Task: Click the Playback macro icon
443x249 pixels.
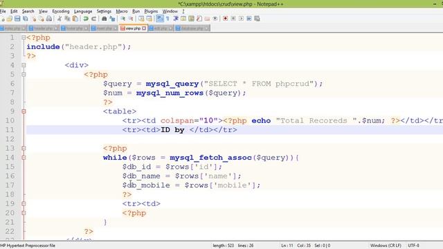Action: tap(241, 19)
